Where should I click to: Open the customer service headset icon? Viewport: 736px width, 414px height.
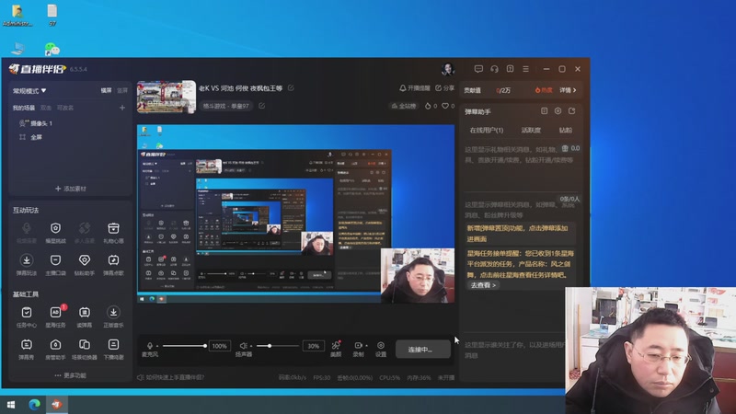pos(494,69)
